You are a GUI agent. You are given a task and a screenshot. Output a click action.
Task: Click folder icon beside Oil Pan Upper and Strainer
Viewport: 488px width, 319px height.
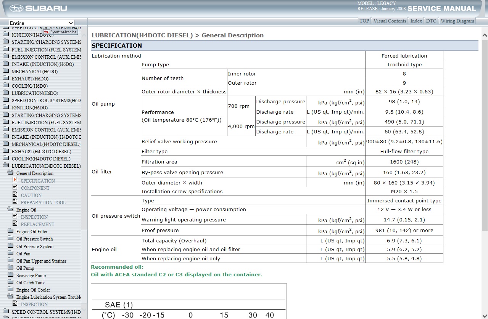10,260
